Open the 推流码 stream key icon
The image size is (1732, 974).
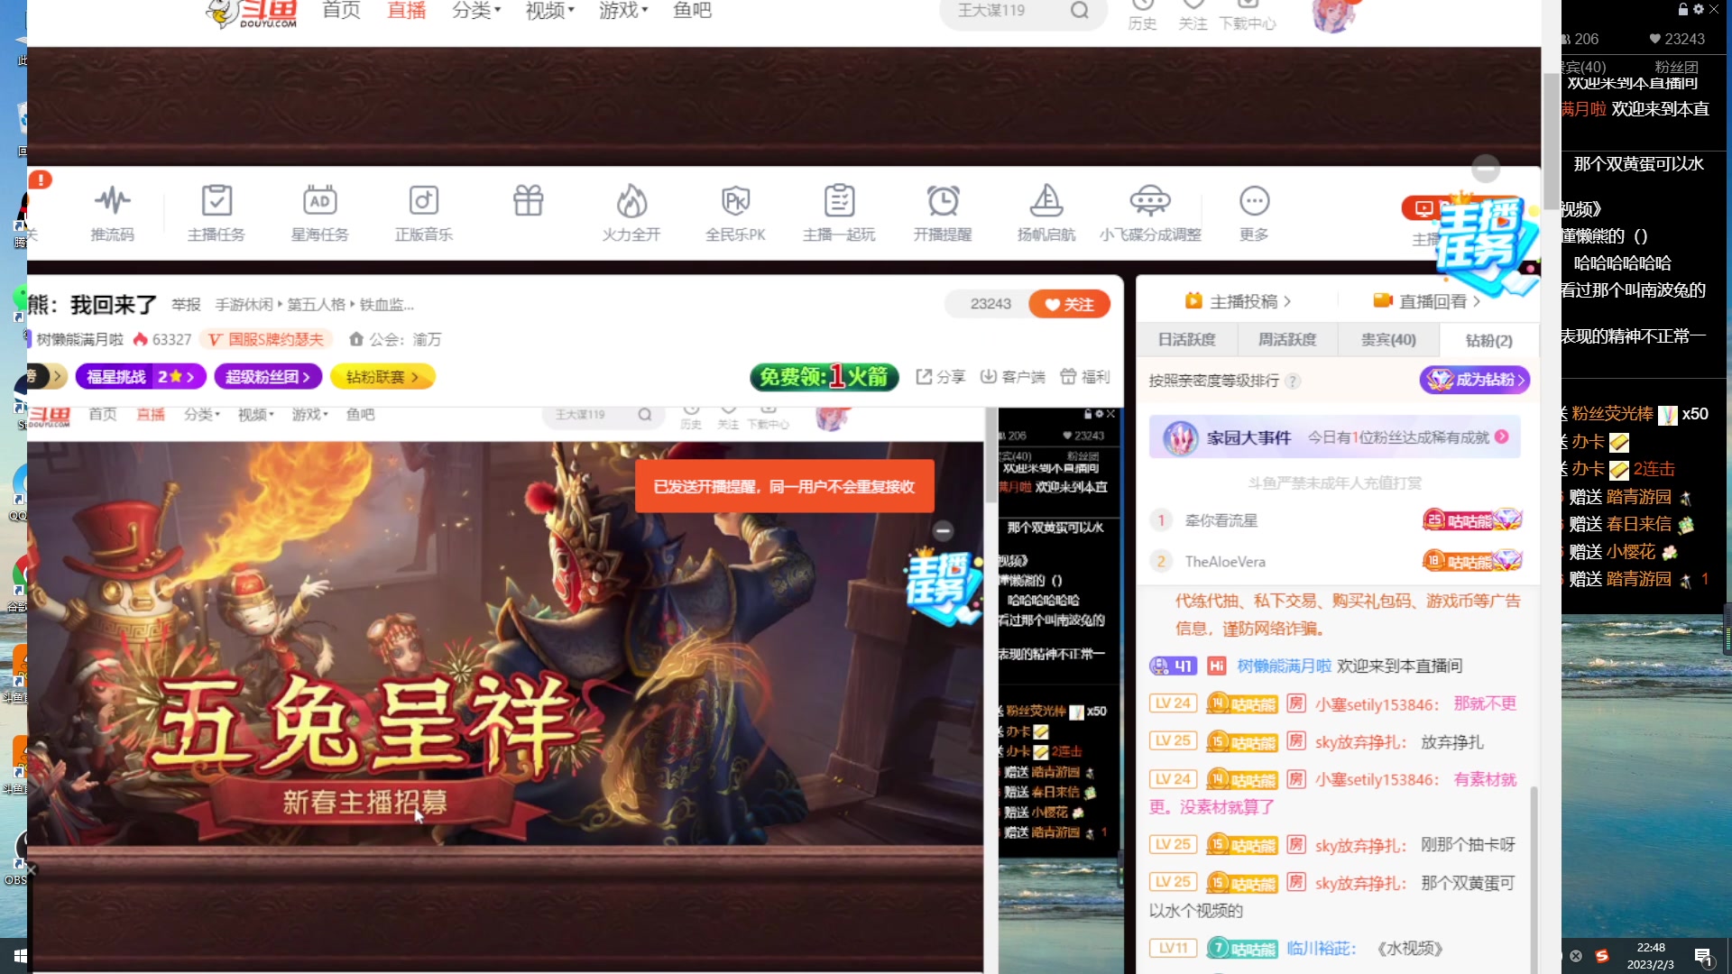112,213
